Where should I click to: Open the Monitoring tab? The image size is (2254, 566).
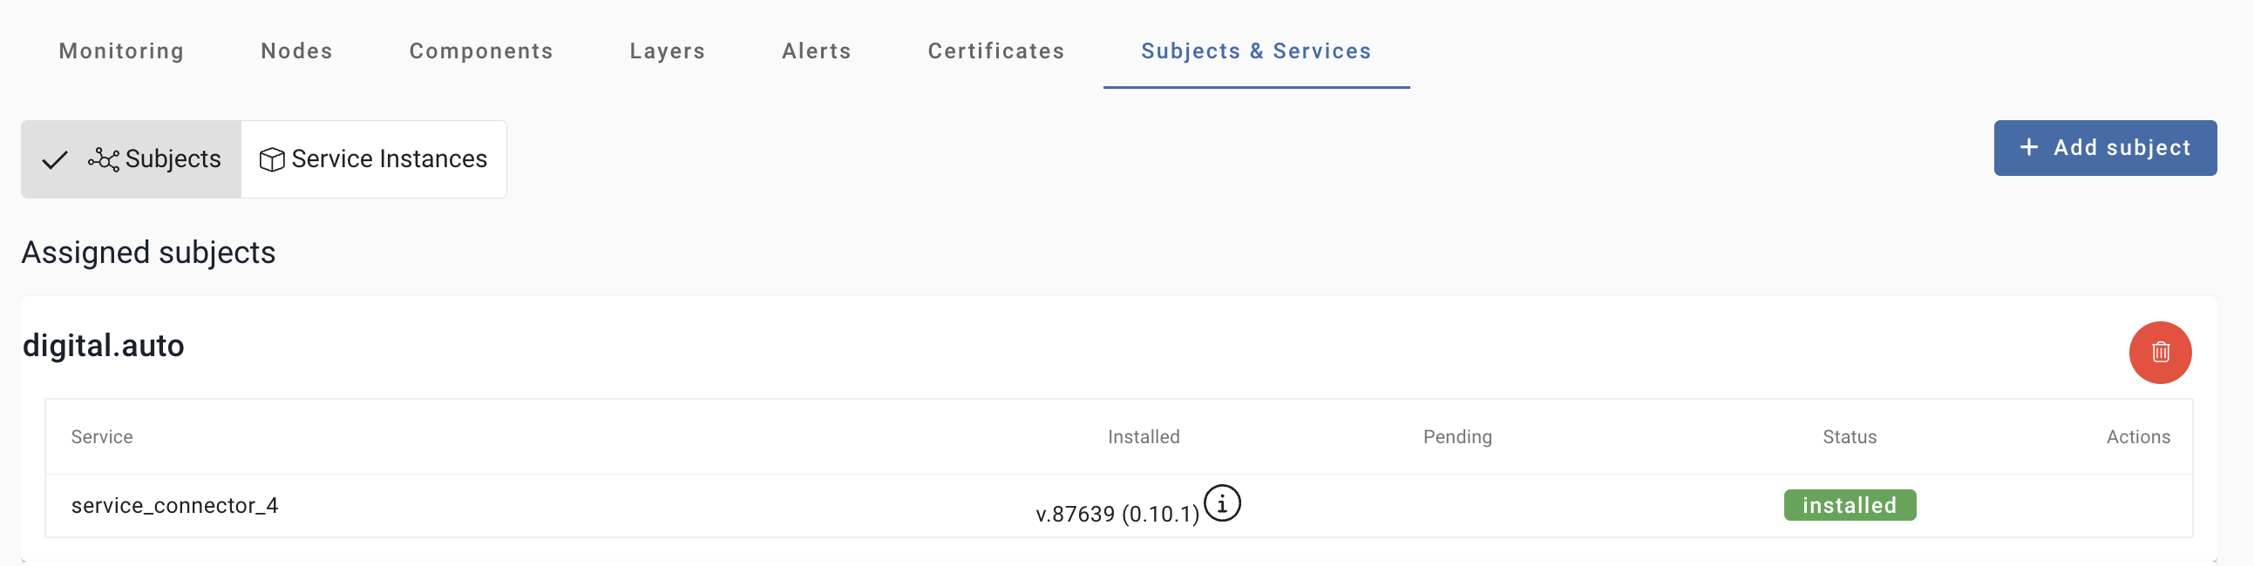tap(122, 51)
